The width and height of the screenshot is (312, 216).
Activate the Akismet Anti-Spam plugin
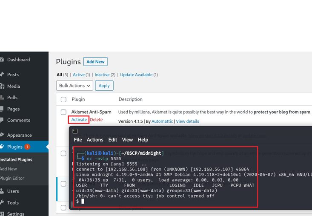tap(79, 120)
